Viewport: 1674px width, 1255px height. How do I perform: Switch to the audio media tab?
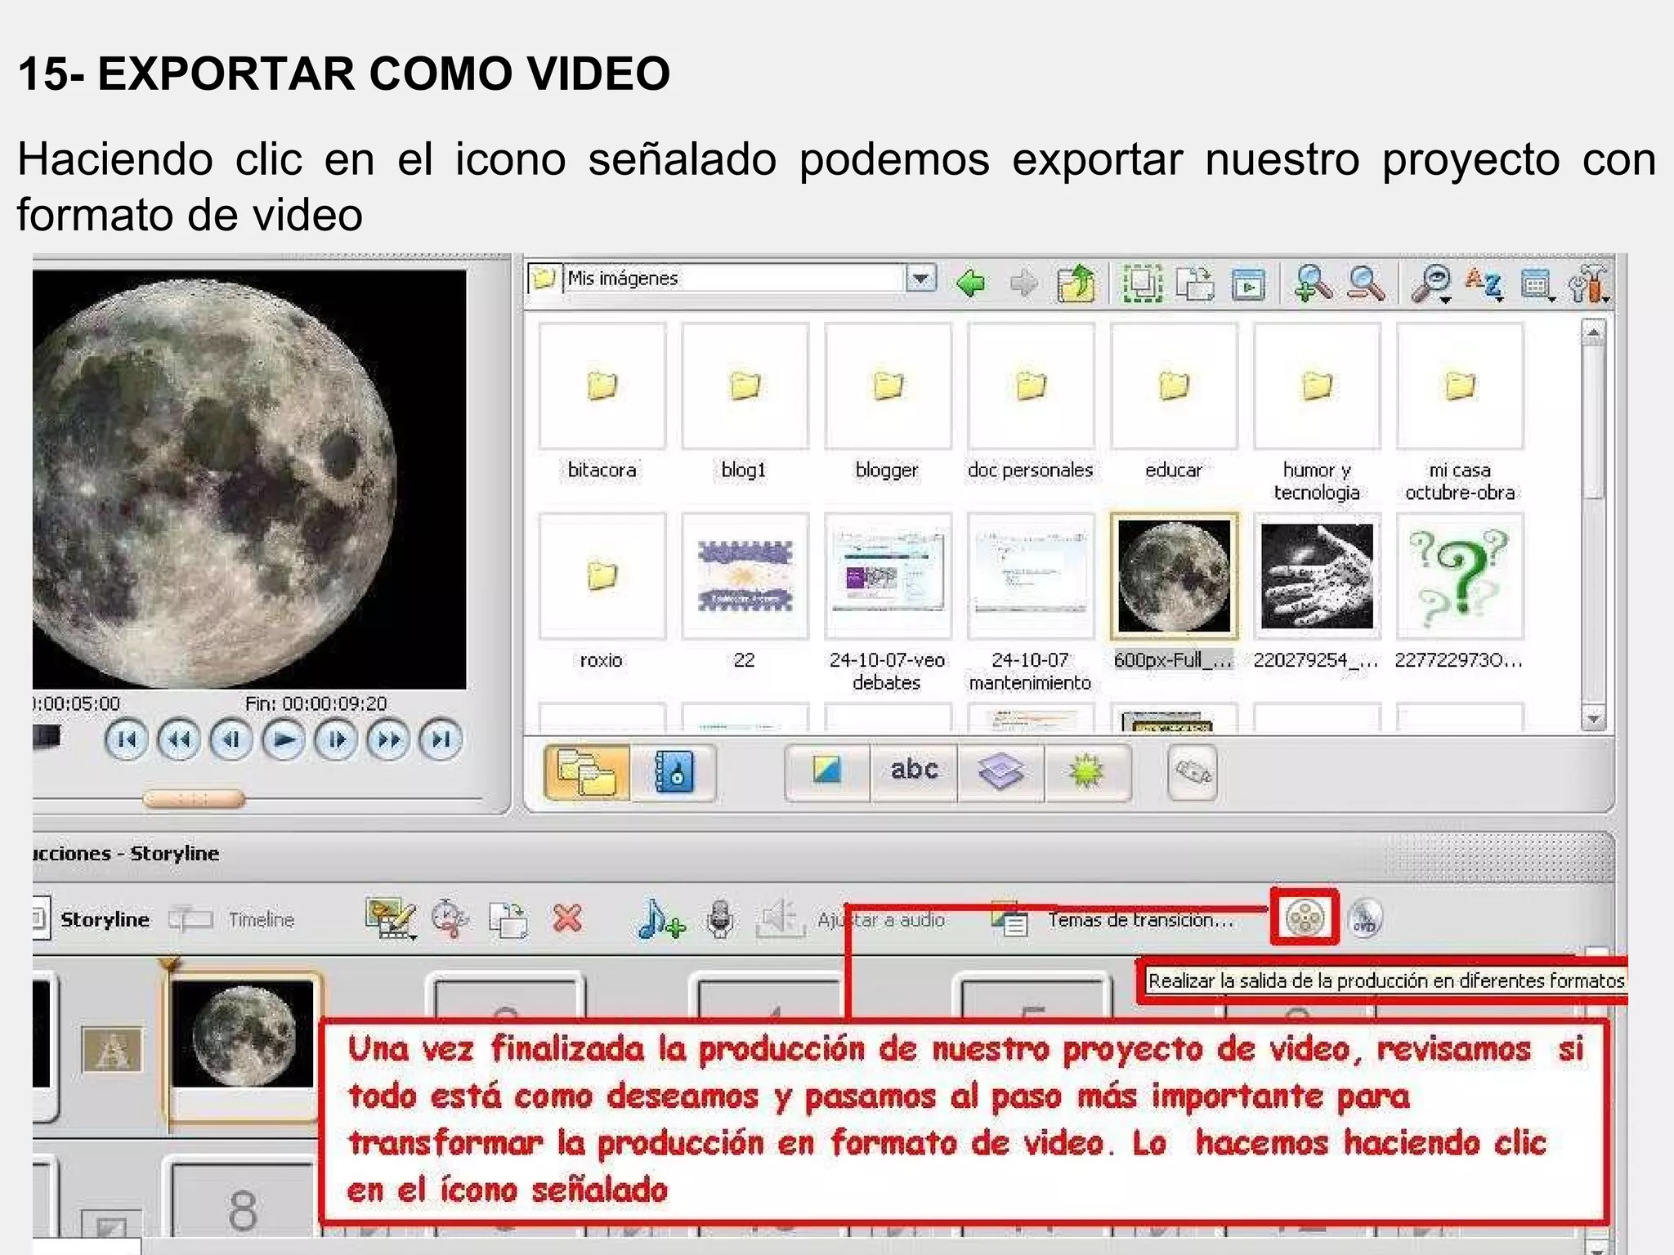pyautogui.click(x=674, y=772)
